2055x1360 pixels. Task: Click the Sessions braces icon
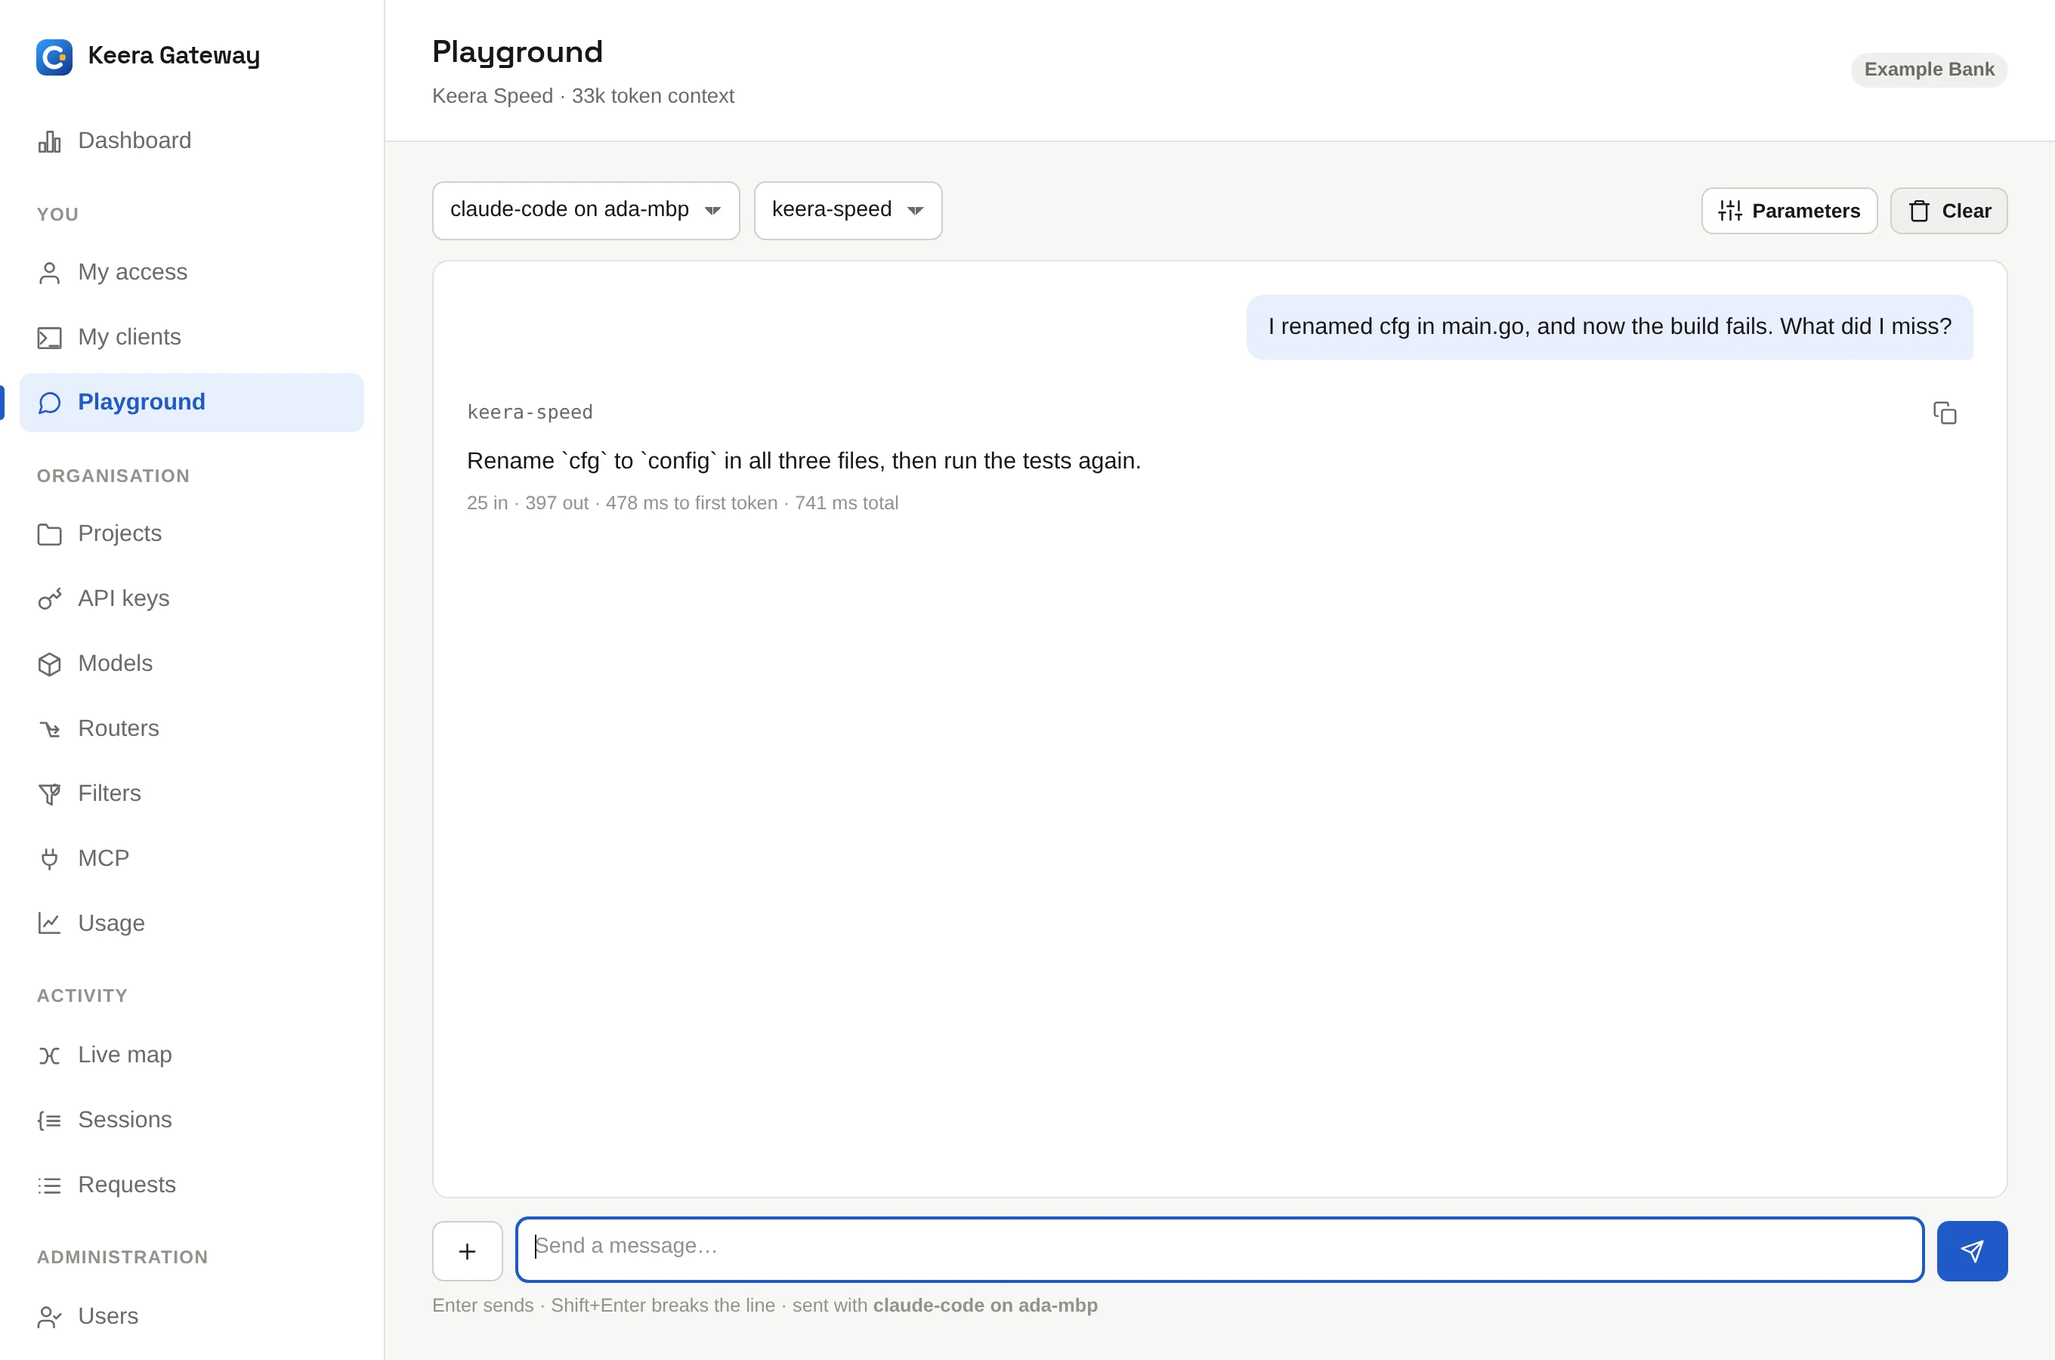(49, 1120)
